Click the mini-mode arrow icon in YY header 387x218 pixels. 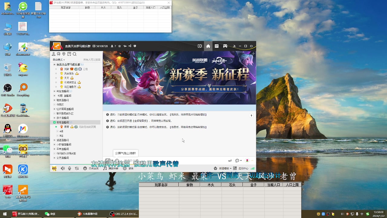click(x=234, y=46)
